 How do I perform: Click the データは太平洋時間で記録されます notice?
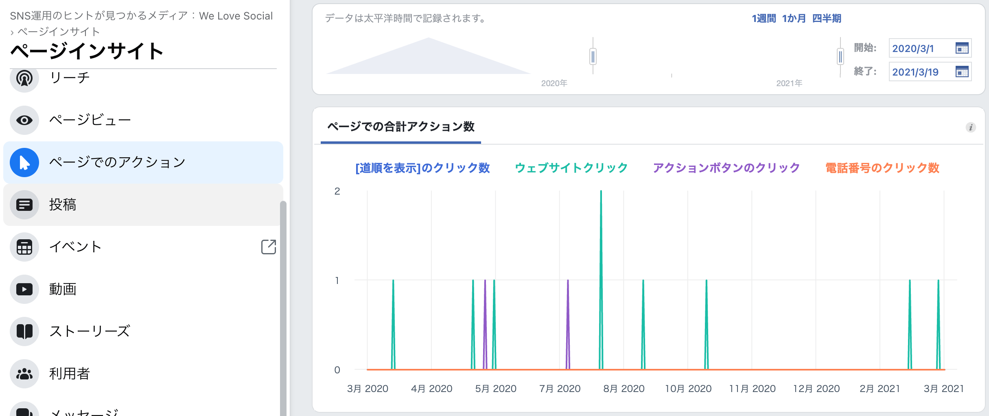405,18
